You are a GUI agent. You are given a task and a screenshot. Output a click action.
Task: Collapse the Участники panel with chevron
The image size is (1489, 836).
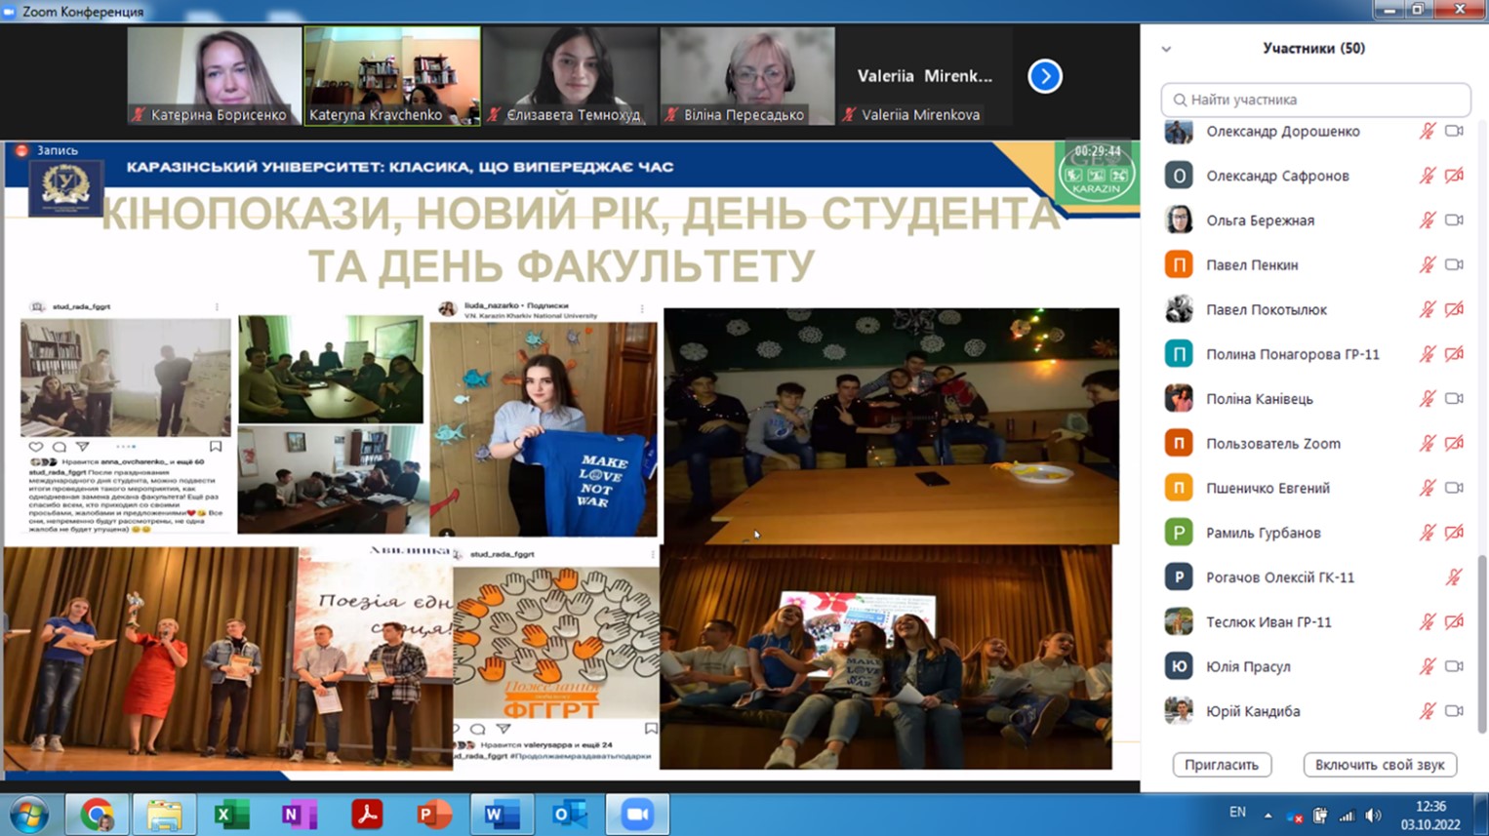point(1166,49)
